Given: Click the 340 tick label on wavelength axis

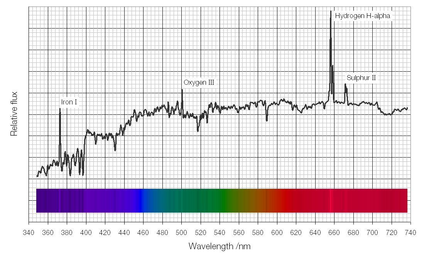Looking at the screenshot, I should point(29,232).
